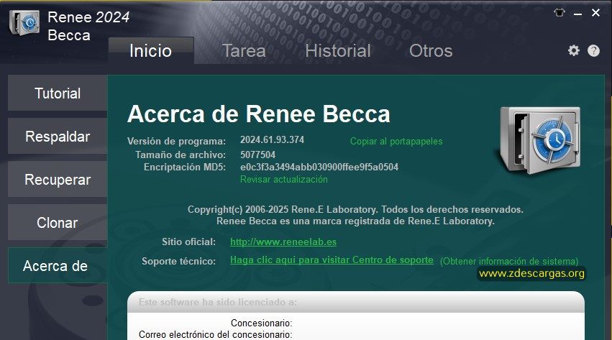Viewport: 612px width, 340px height.
Task: Click Copiar al portapapeles link
Action: (396, 141)
